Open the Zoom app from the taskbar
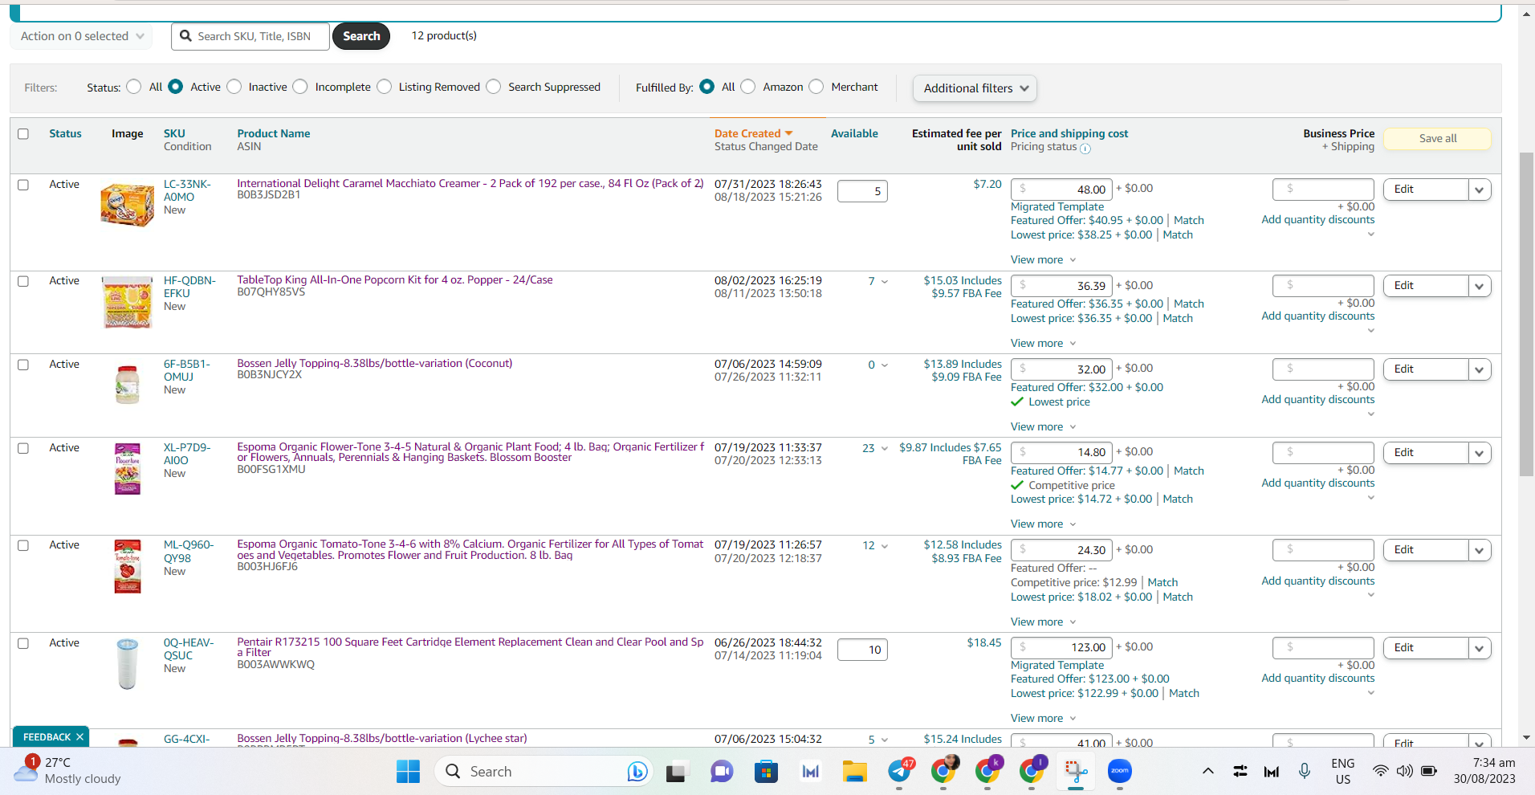1535x795 pixels. point(1119,772)
